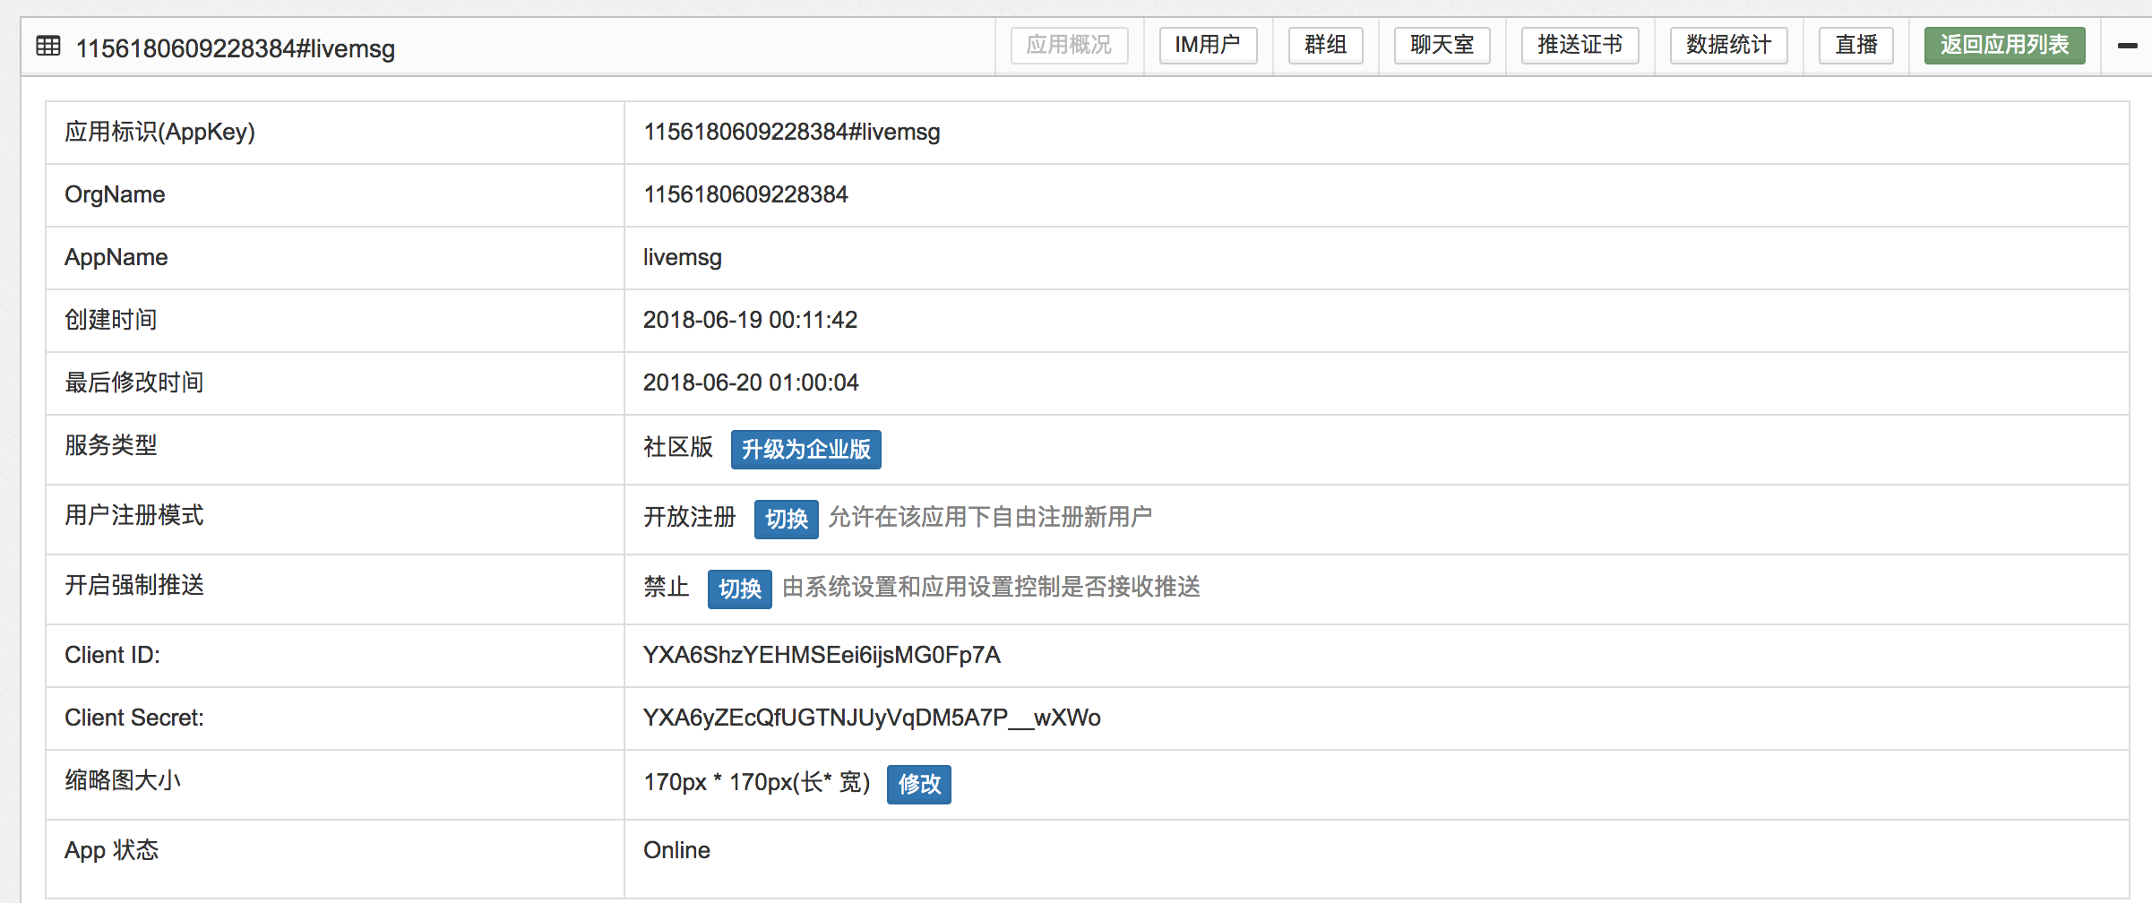
Task: Toggle forced push setting with 切换
Action: pyautogui.click(x=739, y=589)
